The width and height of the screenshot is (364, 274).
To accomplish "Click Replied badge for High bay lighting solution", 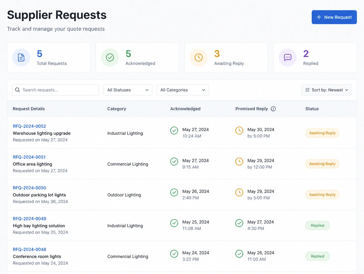I will 317,225.
